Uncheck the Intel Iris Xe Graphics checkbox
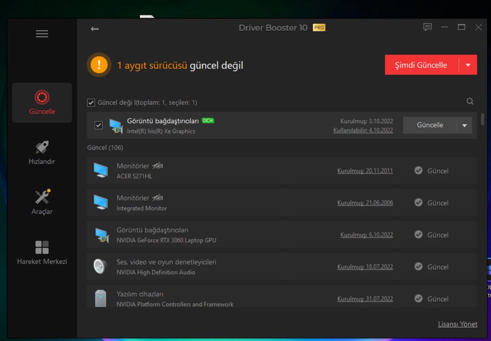The image size is (491, 341). (99, 125)
